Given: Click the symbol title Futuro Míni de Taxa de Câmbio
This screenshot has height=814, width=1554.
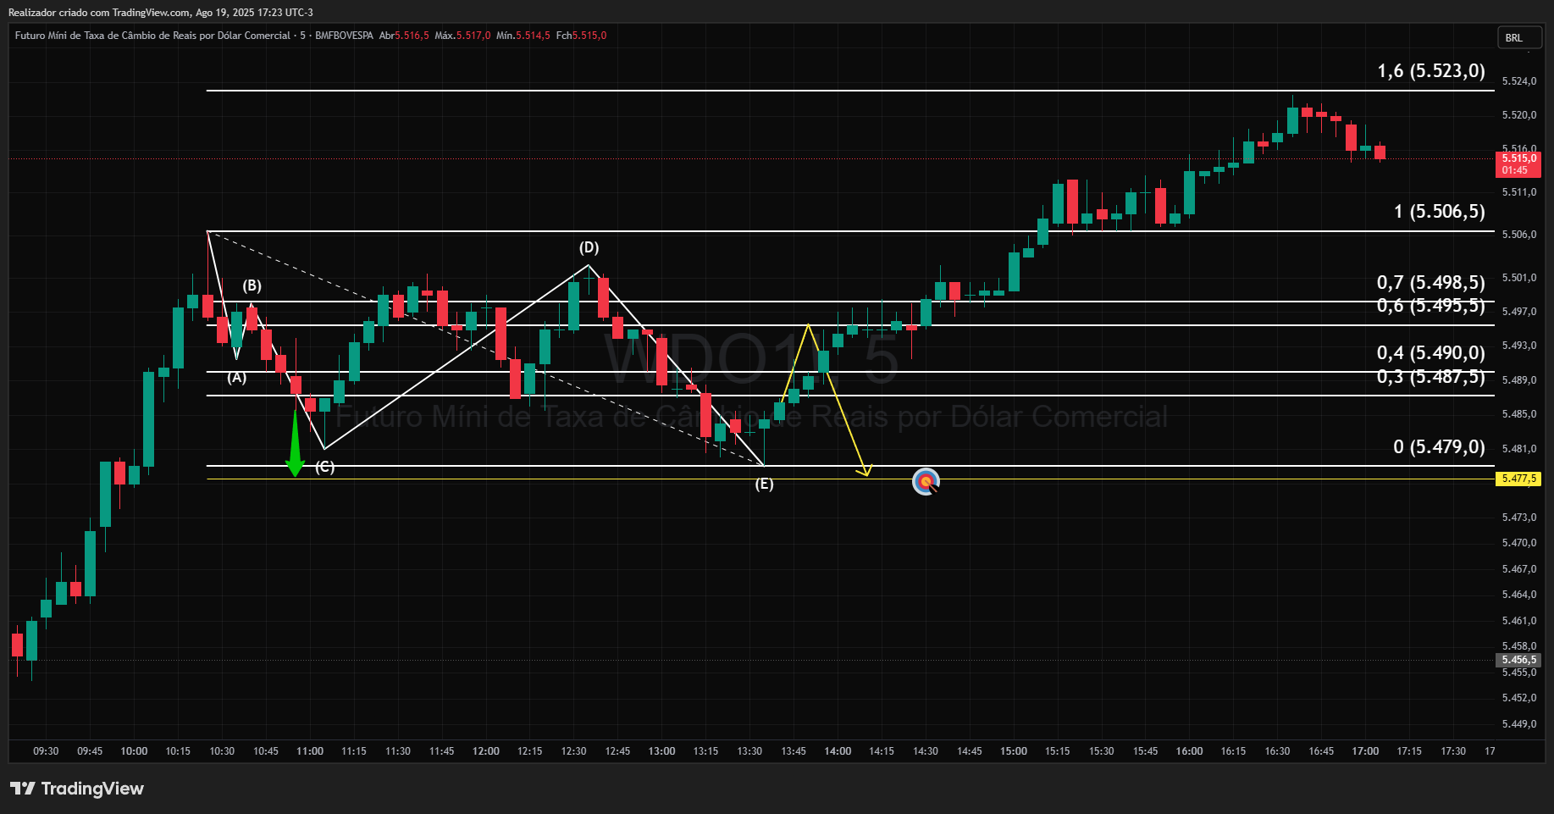Looking at the screenshot, I should click(153, 36).
